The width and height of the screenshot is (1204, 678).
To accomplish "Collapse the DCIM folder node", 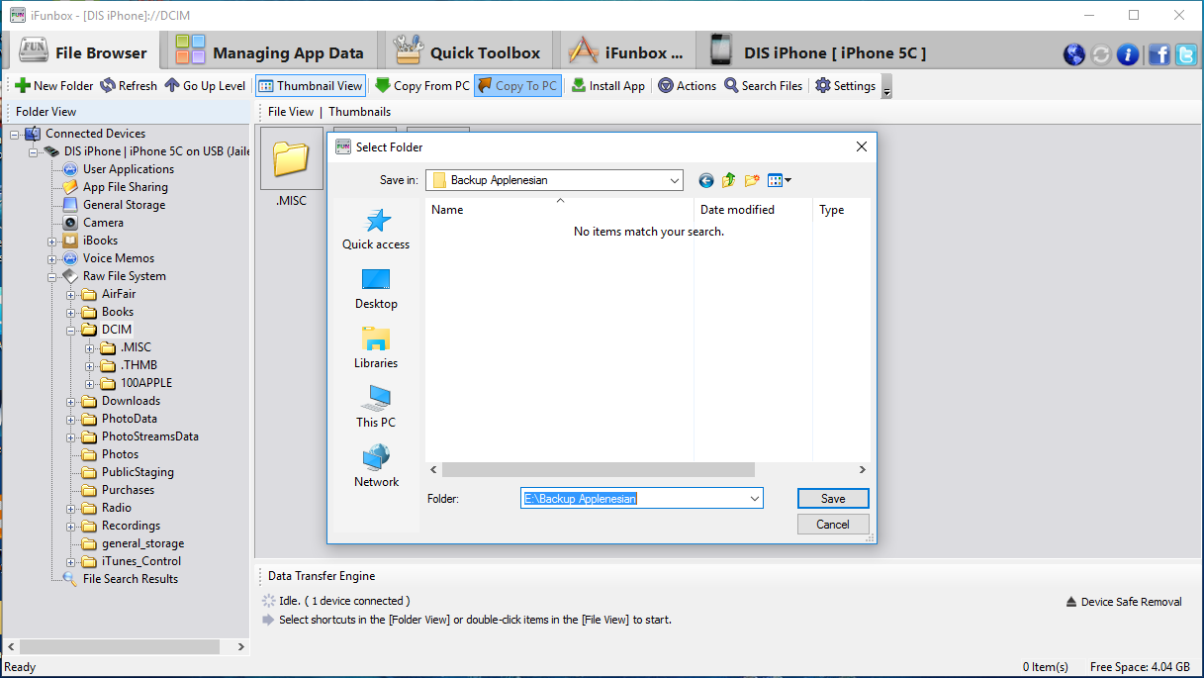I will [x=71, y=330].
